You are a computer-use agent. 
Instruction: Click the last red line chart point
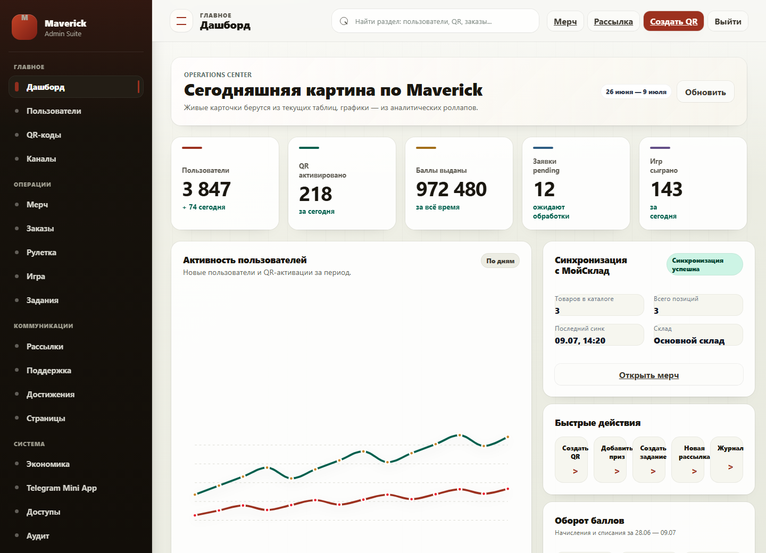click(x=507, y=489)
